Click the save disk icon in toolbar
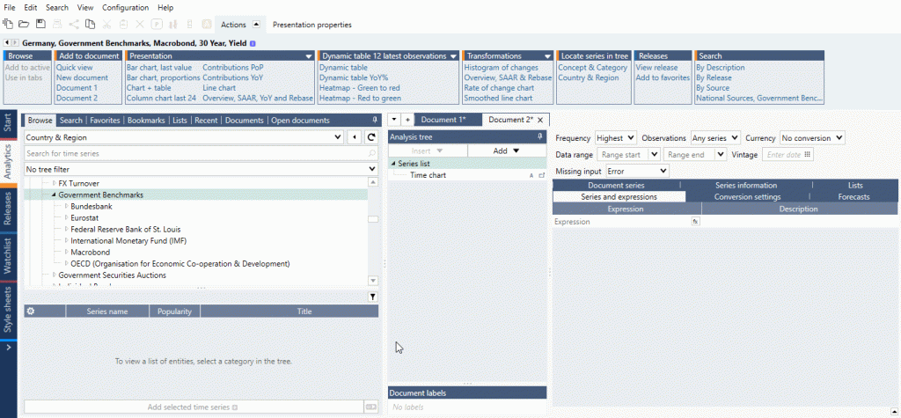The height and width of the screenshot is (418, 901). 41,25
